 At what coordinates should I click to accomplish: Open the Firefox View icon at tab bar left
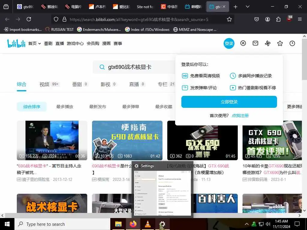click(6, 7)
